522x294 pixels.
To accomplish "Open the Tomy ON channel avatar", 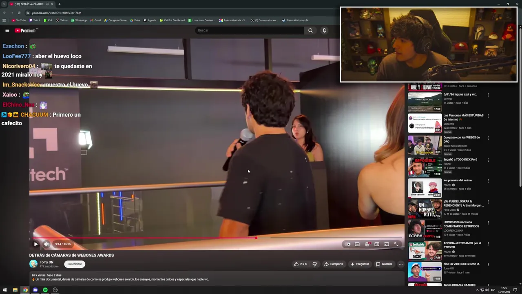I will click(x=33, y=264).
